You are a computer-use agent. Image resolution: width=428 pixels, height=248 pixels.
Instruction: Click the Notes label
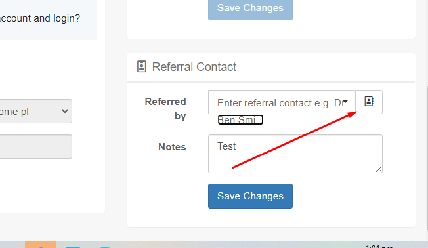(x=172, y=147)
